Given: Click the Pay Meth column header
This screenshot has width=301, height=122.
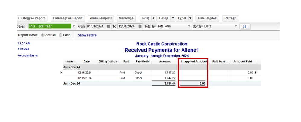Looking at the screenshot, I should (142, 61).
